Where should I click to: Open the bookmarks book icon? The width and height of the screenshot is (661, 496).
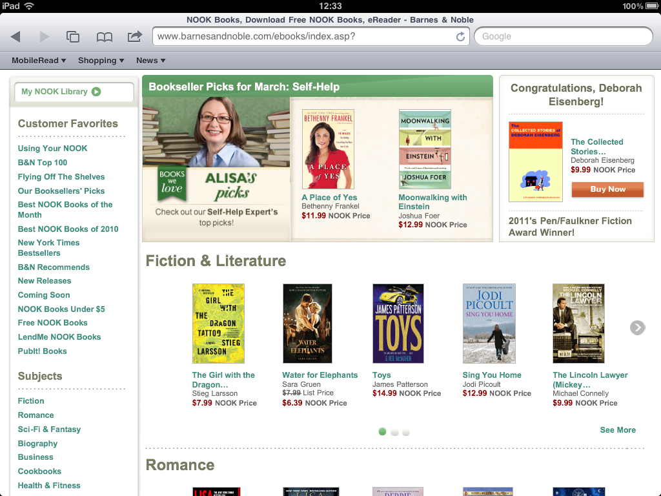[104, 37]
